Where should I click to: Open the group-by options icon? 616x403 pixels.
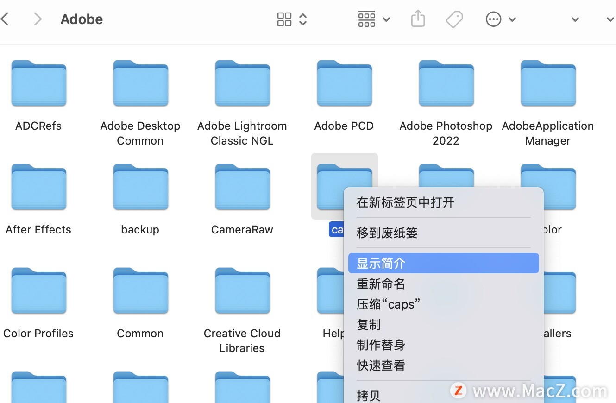click(367, 19)
